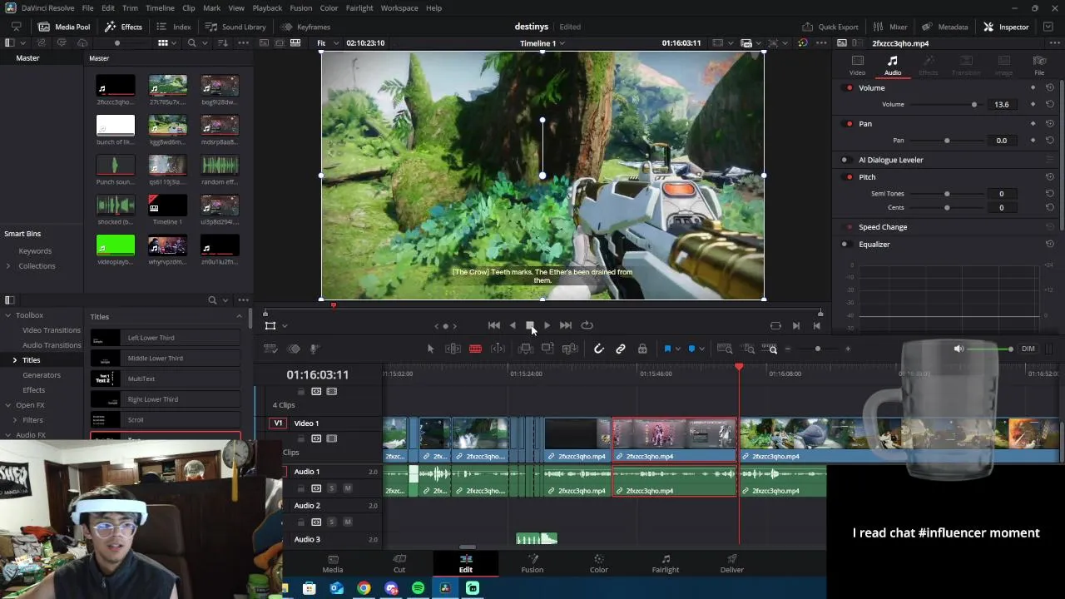Click the Insert Clip edit icon
The image size is (1065, 599).
tap(525, 349)
